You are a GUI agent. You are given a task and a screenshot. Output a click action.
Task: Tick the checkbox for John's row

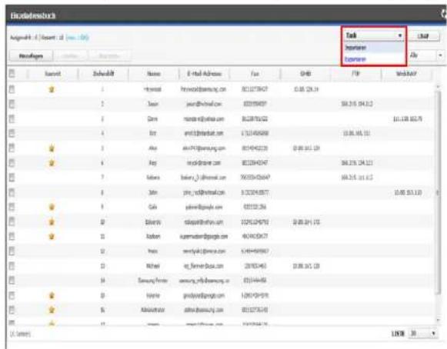coord(12,192)
